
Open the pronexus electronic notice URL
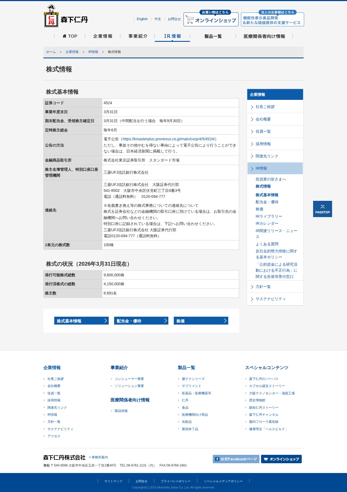click(x=169, y=139)
